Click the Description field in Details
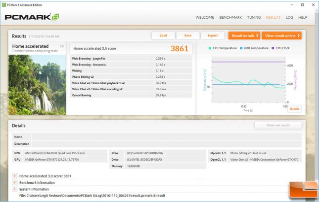The image size is (319, 202). point(166,144)
